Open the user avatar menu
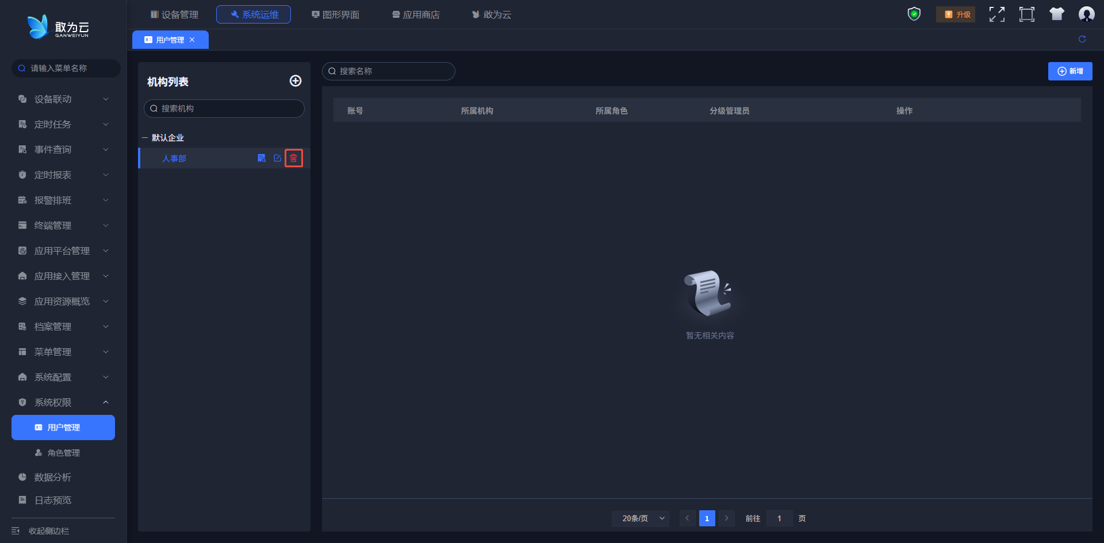The width and height of the screenshot is (1104, 543). click(1086, 14)
